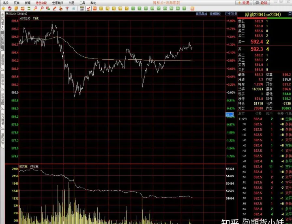
Task: Open the 特色功能 menu
Action: [41, 2]
